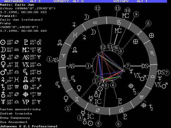171x128 pixels.
Task: Select the outermost Moon crescent above the ring
Action: 86,17
